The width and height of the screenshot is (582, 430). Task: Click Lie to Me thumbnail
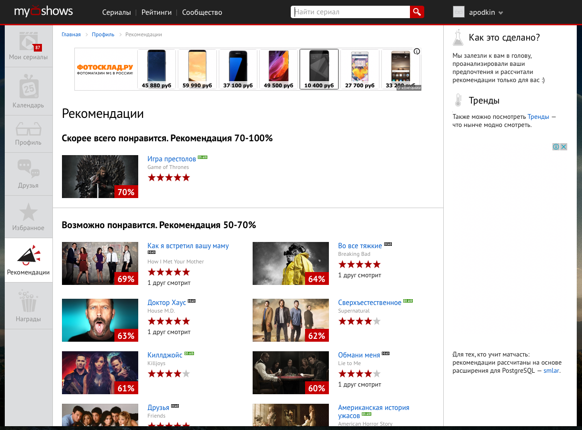[x=291, y=373]
